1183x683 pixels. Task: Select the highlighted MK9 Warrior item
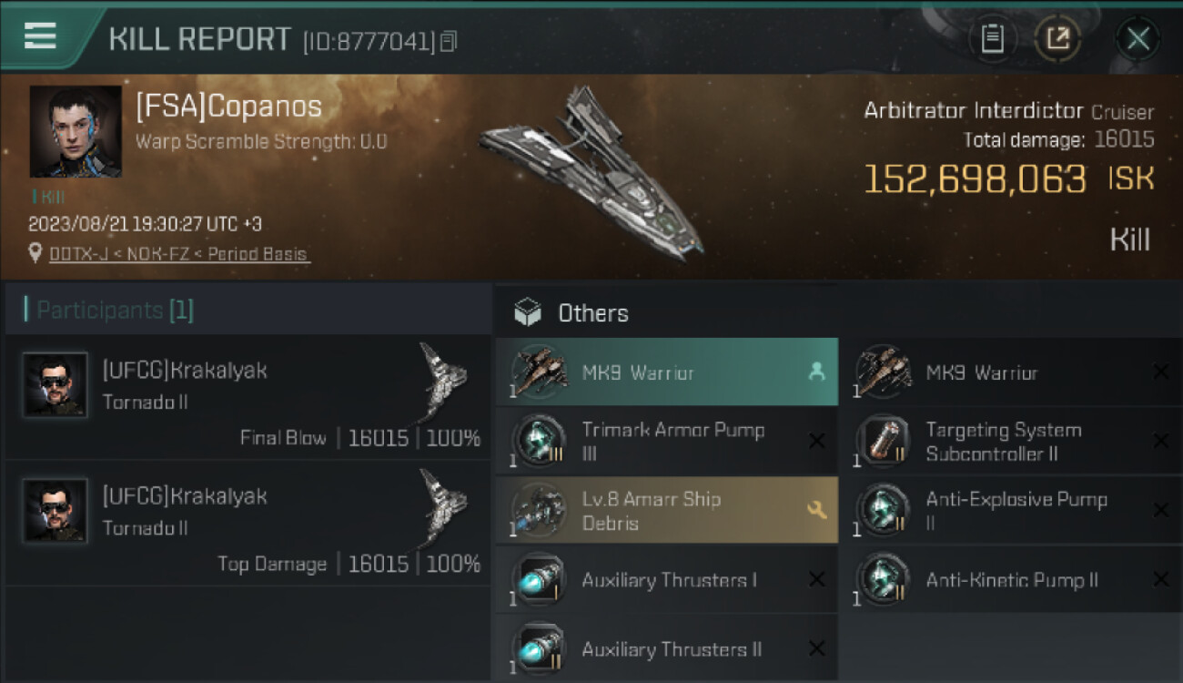pyautogui.click(x=666, y=372)
